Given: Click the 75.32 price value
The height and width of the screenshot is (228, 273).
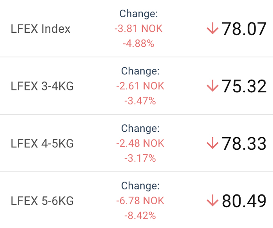Looking at the screenshot, I should [x=244, y=86].
